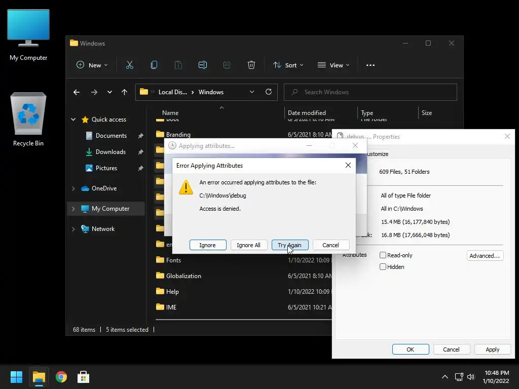This screenshot has height=389, width=519.
Task: Go back with the left arrow
Action: point(77,92)
